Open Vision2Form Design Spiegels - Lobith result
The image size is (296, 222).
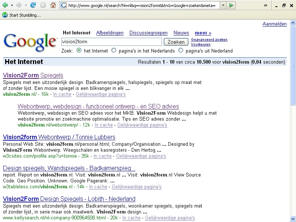(69, 199)
